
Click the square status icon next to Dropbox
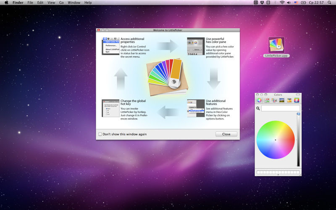pos(268,3)
